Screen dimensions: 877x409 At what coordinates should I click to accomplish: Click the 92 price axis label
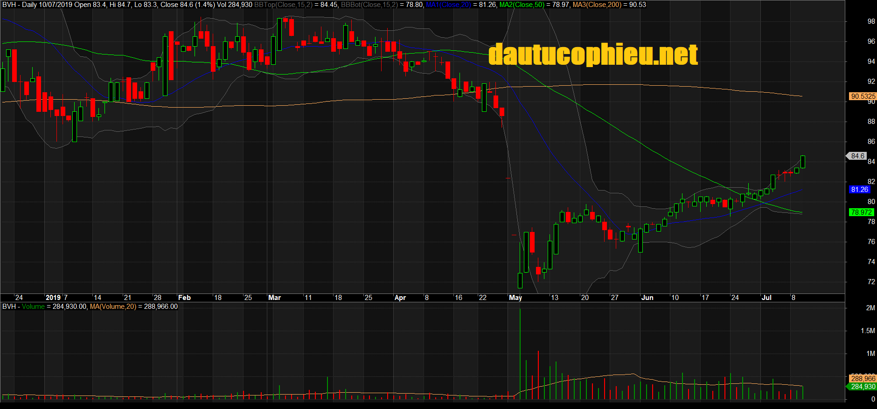pos(871,82)
